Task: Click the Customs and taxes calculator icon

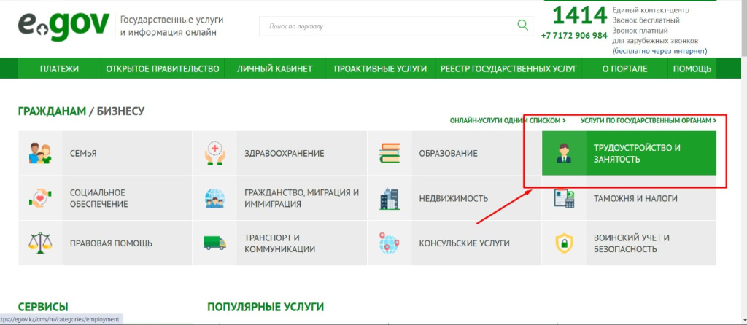Action: click(564, 198)
